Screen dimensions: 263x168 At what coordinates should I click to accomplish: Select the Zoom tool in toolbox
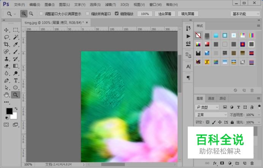[x=16, y=95]
